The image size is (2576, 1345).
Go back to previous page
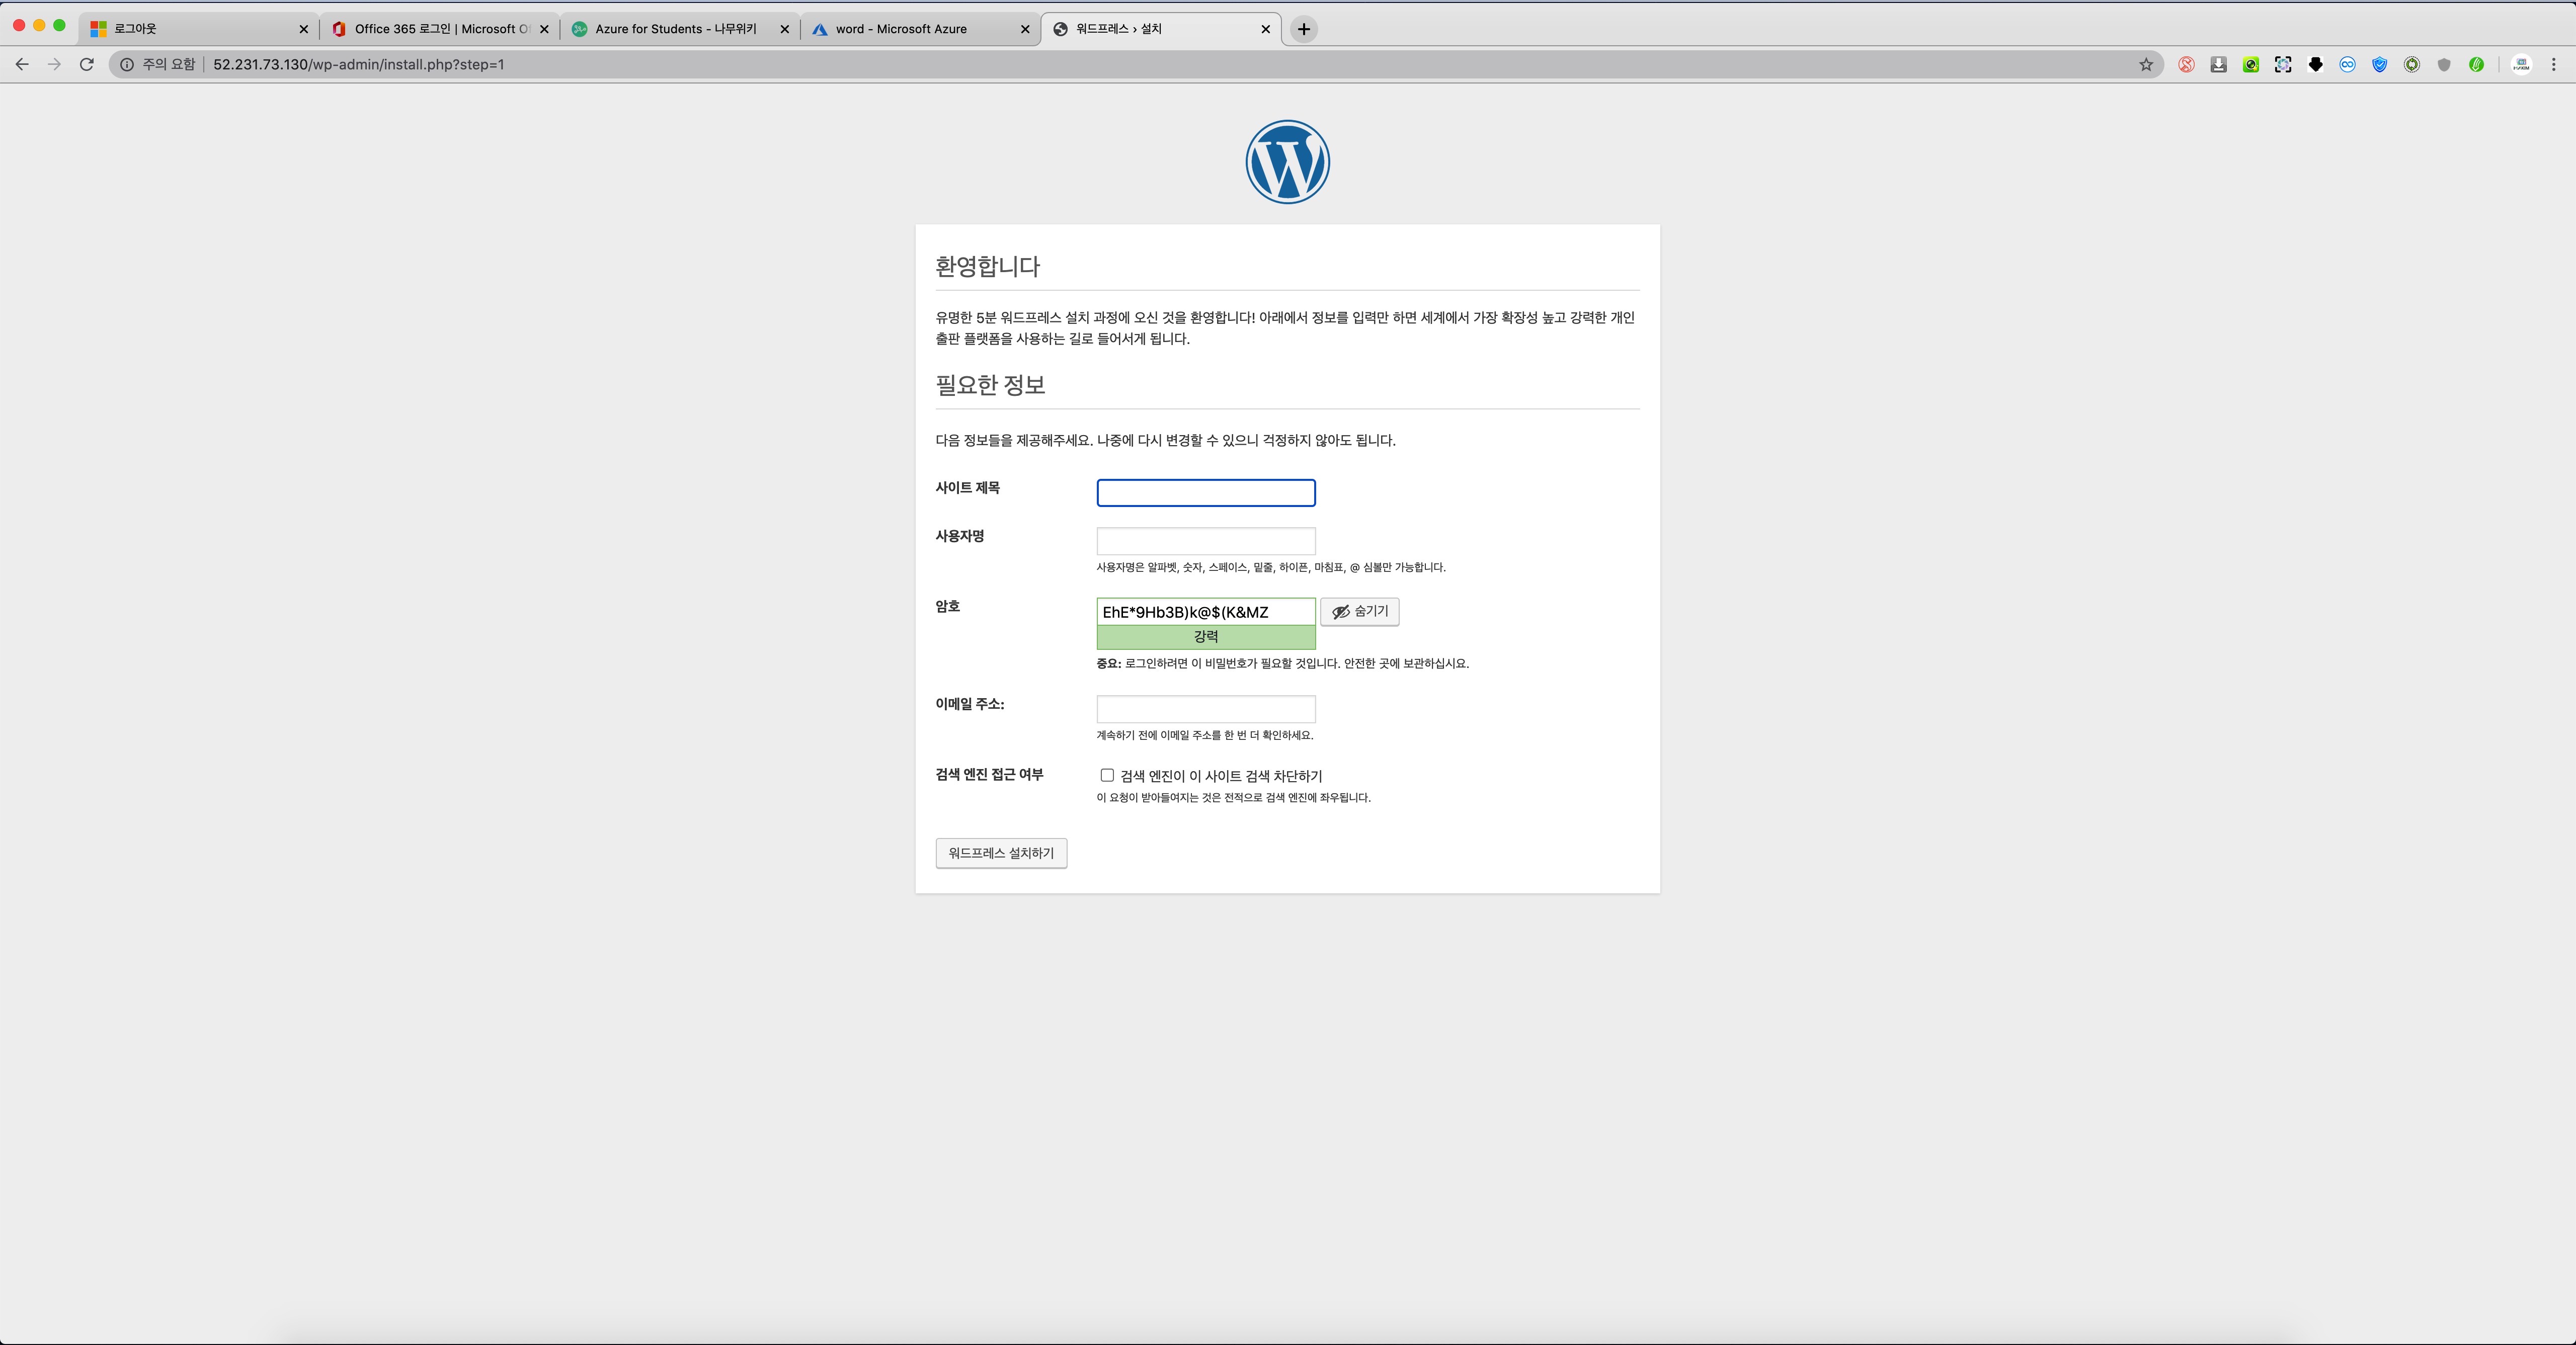22,64
